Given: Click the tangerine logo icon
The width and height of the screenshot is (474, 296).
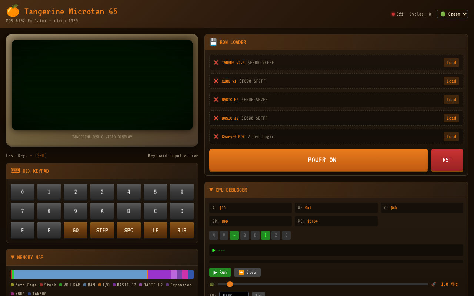Looking at the screenshot, I should coord(12,11).
